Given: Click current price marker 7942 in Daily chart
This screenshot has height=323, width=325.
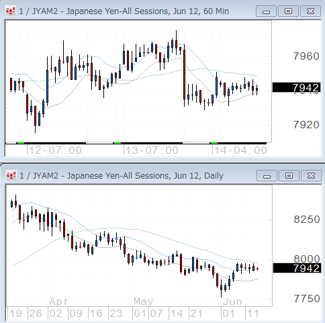Looking at the screenshot, I should 297,268.
